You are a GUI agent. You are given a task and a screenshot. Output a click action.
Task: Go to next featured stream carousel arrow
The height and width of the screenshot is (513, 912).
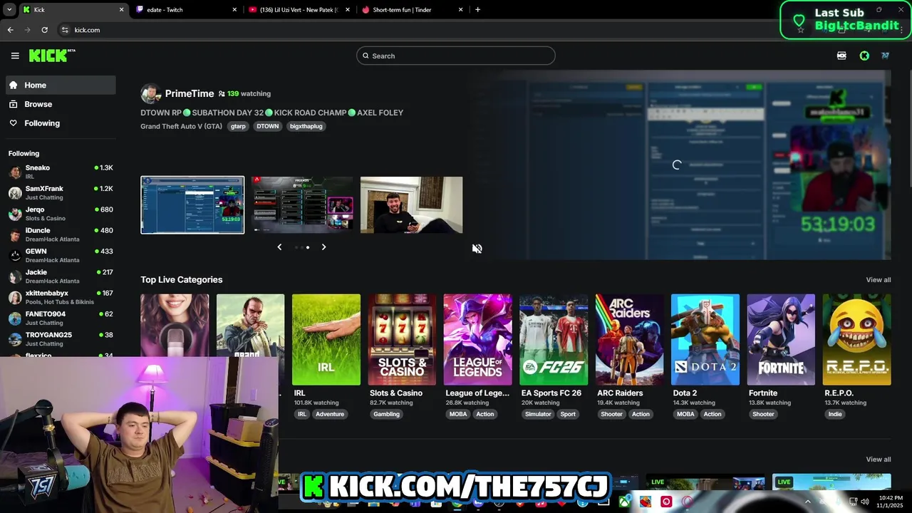coord(323,247)
